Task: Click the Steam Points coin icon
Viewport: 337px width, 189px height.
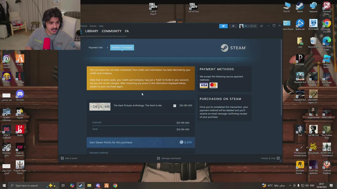Action: [181, 142]
